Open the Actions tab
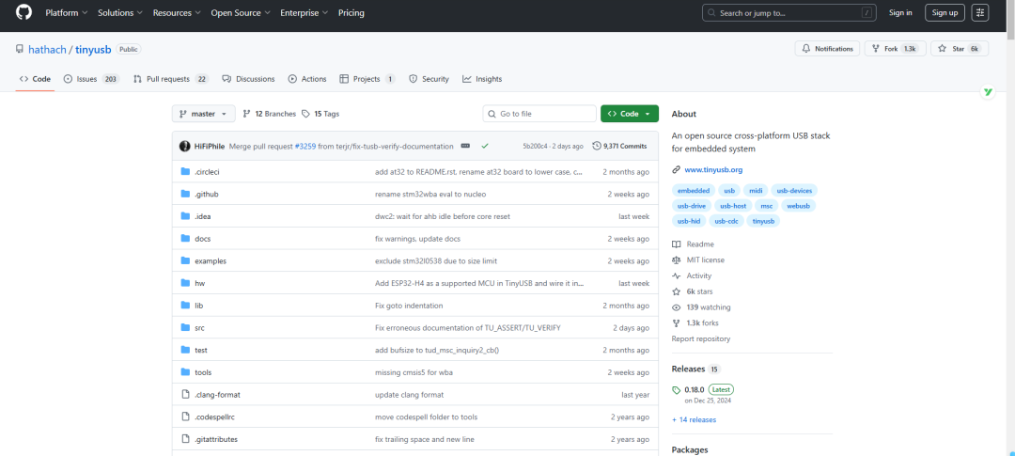Viewport: 1015px width, 456px height. 307,79
